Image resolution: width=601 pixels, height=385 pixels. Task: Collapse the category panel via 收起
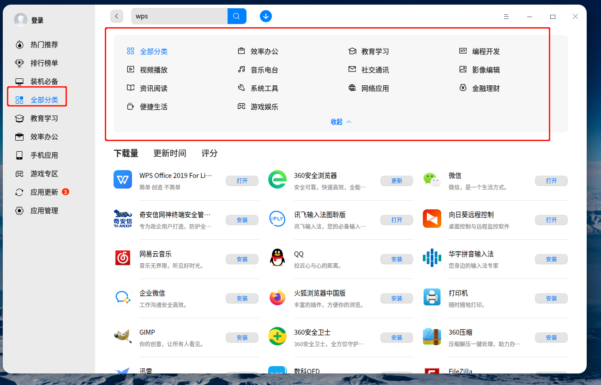coord(341,122)
